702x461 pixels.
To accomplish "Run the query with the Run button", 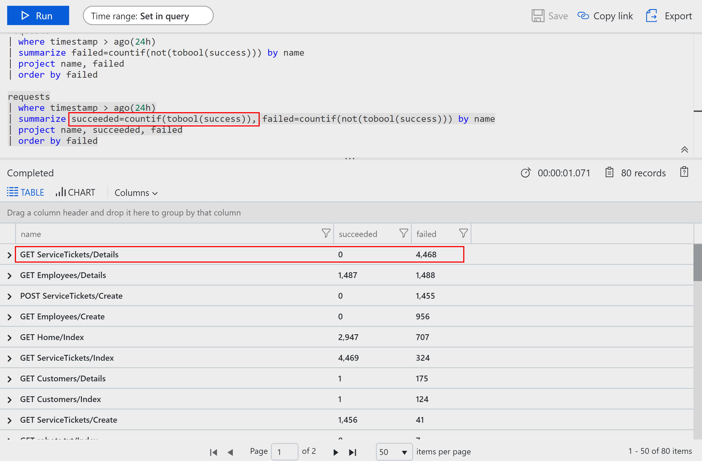I will click(x=38, y=15).
